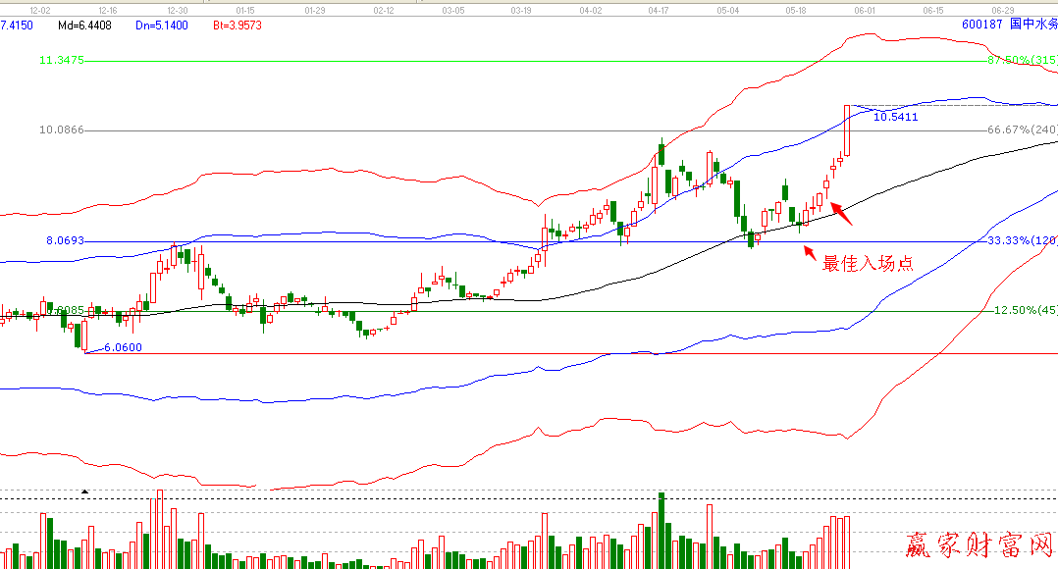Viewport: 1058px width, 569px height.
Task: Select the 最佳入场点 annotation text
Action: (868, 263)
